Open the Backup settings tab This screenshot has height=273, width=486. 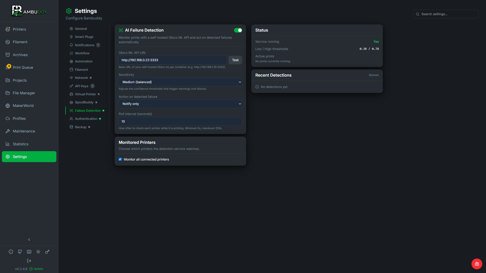tap(80, 127)
